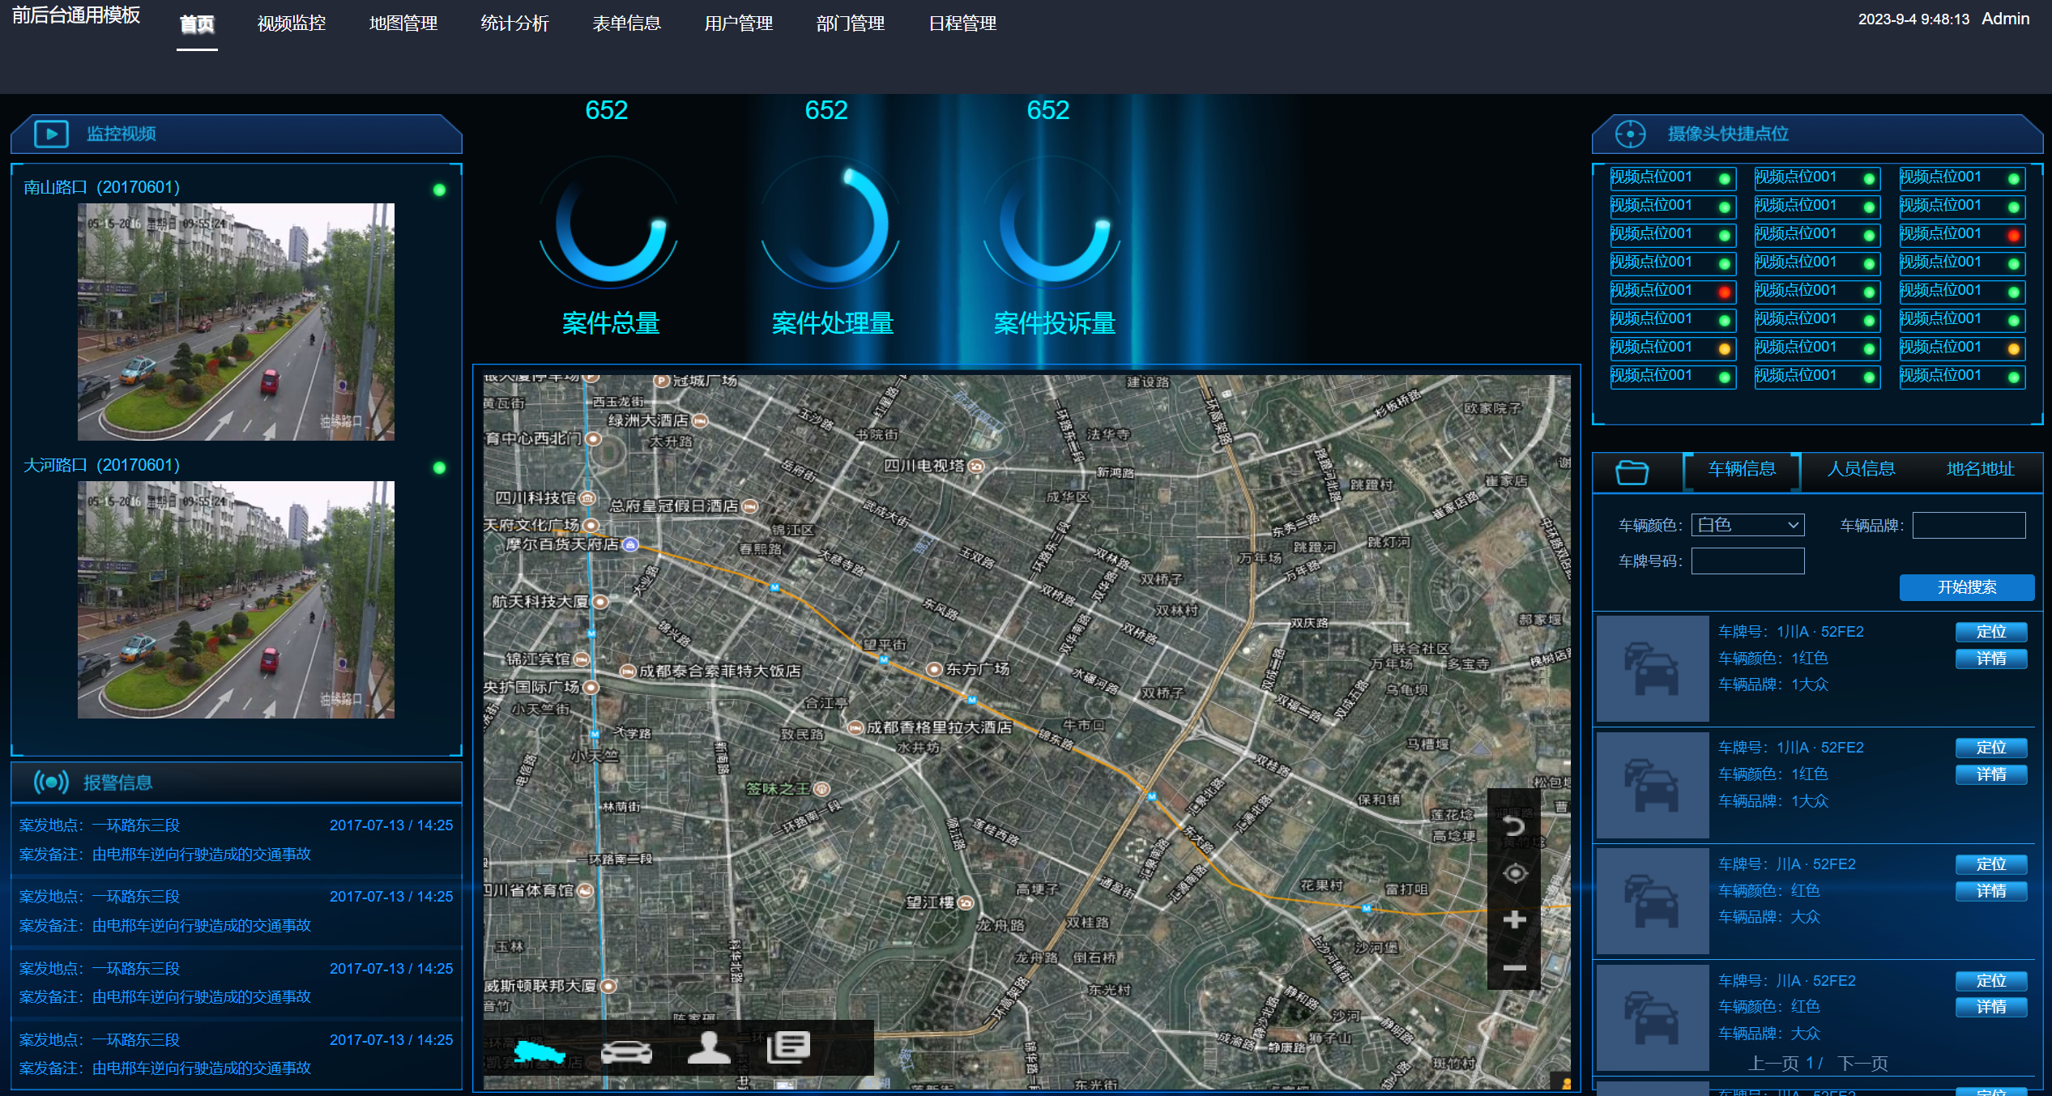Click the 总府皇冠假日酒店 map marker

750,506
